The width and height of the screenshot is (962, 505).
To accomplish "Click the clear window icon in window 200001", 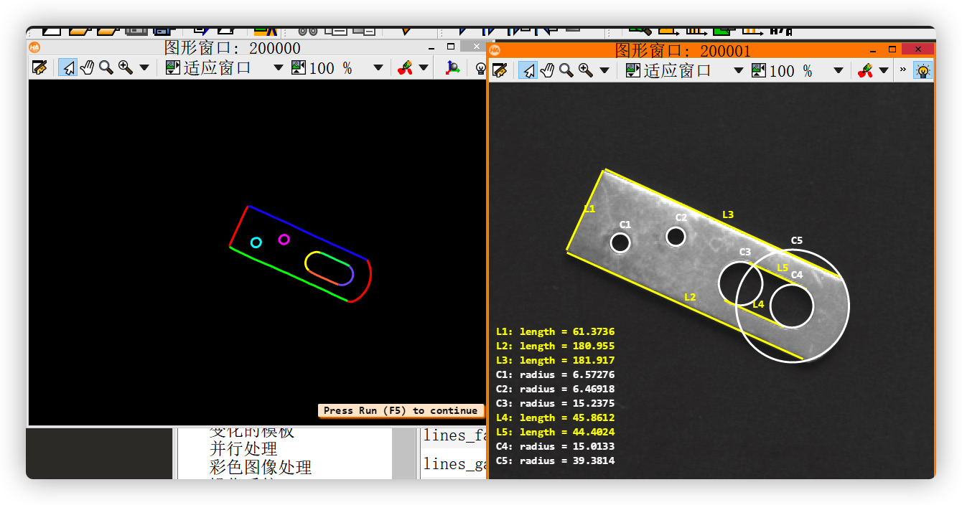I will click(x=500, y=70).
